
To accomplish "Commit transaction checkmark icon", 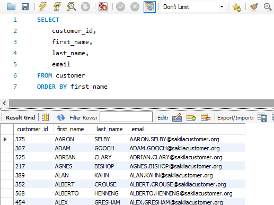I will [x=120, y=7].
